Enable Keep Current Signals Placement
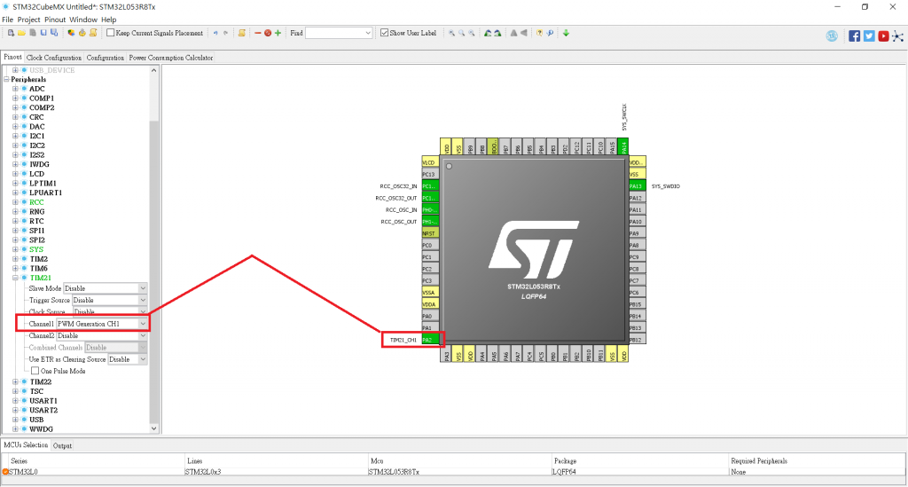This screenshot has width=908, height=487. (x=110, y=33)
